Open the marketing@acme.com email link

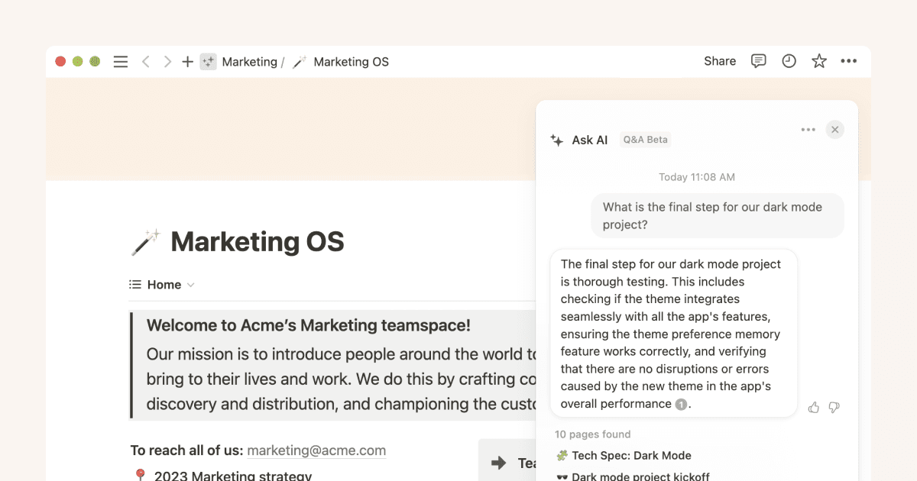(x=316, y=450)
